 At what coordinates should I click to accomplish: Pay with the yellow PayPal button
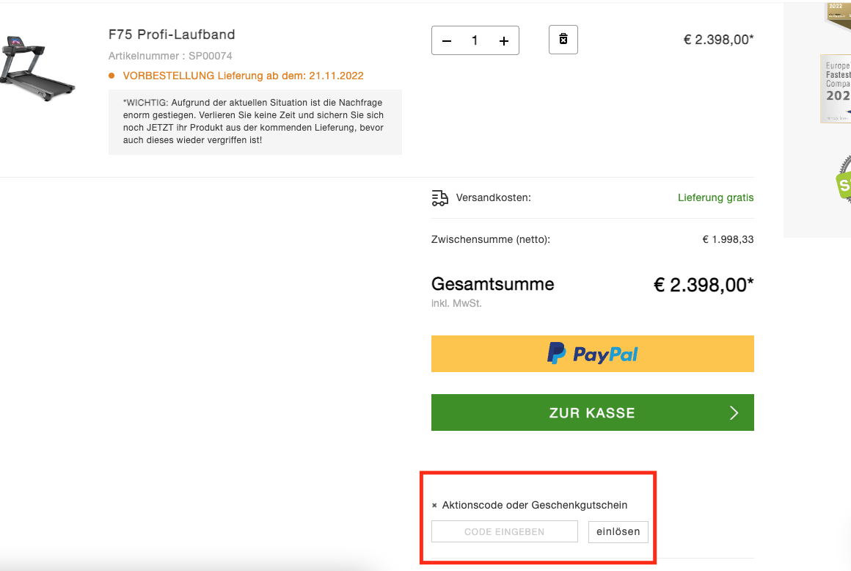tap(592, 354)
